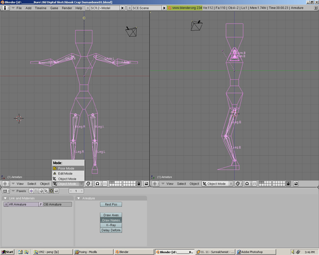Image resolution: width=319 pixels, height=255 pixels.
Task: Open the Panels menu
Action: [21, 191]
